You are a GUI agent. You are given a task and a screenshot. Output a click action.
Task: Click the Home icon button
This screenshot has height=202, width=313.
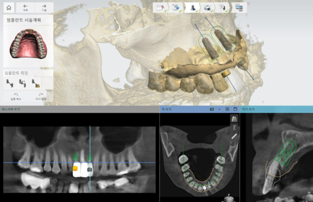point(9,7)
